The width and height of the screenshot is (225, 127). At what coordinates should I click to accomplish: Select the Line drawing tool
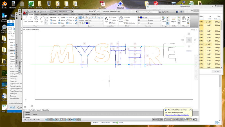pos(25,19)
